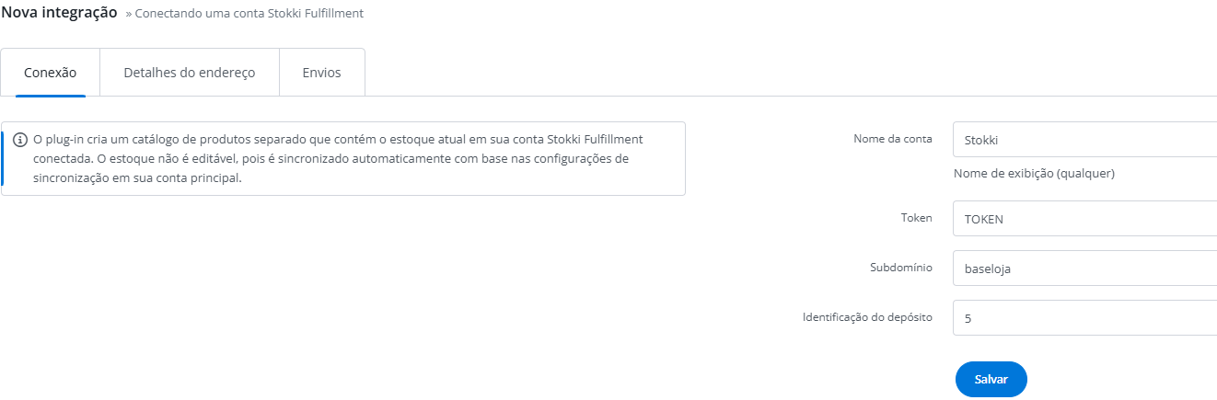This screenshot has height=400, width=1217.
Task: Click the Identificação do depósito label
Action: click(x=867, y=317)
